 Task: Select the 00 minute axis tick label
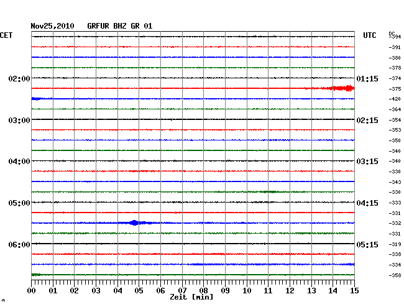32,291
